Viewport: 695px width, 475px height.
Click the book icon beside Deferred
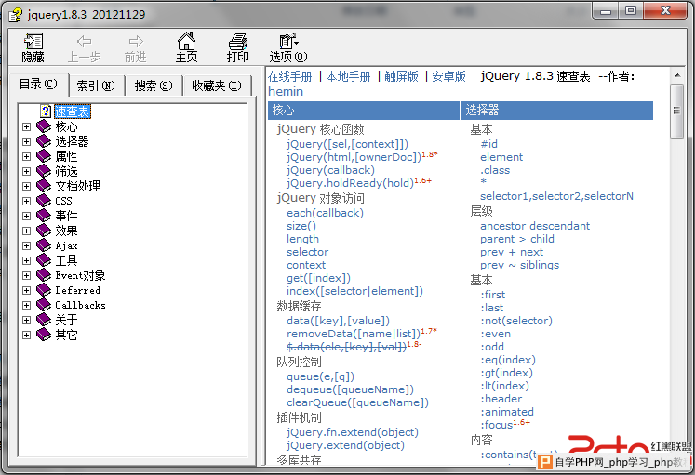(x=44, y=290)
